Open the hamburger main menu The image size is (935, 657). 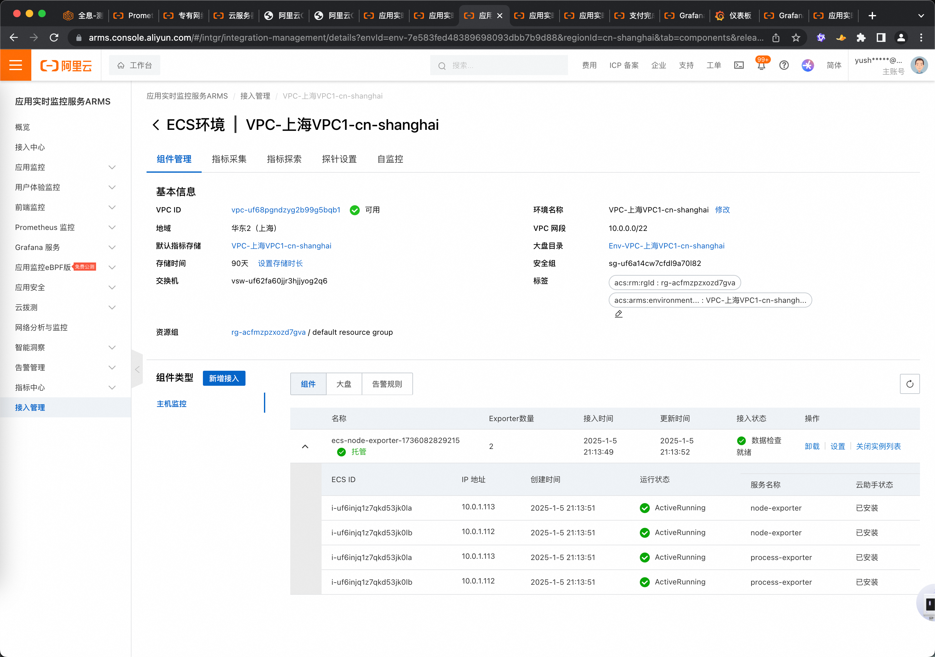click(x=15, y=65)
